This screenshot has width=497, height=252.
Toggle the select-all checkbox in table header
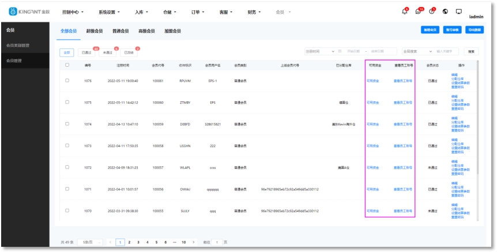click(67, 65)
